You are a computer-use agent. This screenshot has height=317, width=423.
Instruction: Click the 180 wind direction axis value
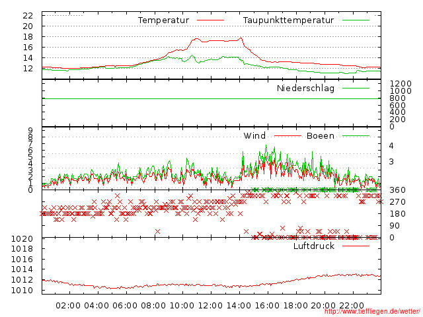pos(398,214)
